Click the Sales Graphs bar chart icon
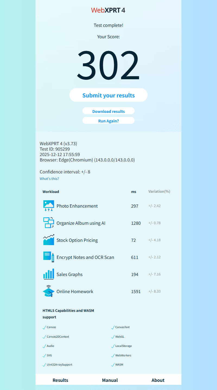Image resolution: width=217 pixels, height=390 pixels. coord(49,274)
